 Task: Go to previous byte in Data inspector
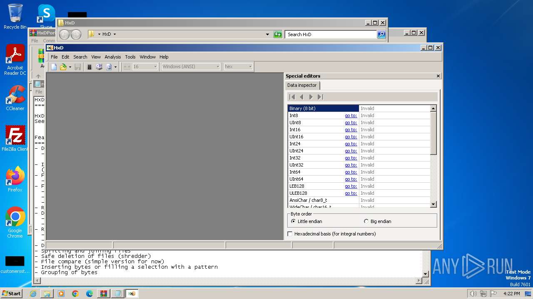pyautogui.click(x=301, y=97)
